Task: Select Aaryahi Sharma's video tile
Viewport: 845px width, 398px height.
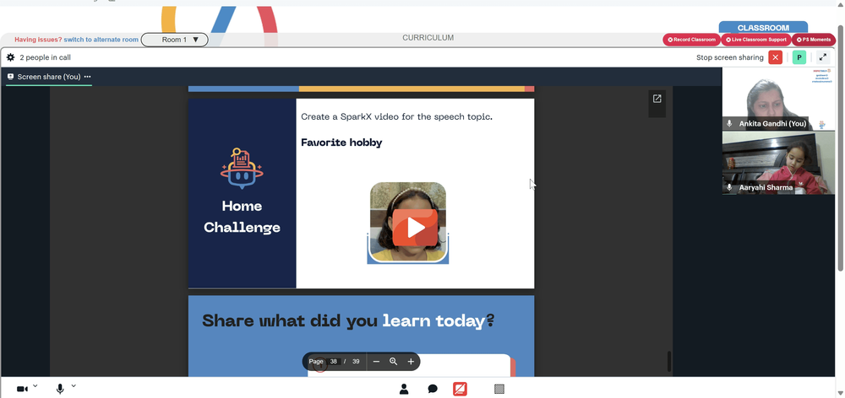Action: [x=778, y=163]
